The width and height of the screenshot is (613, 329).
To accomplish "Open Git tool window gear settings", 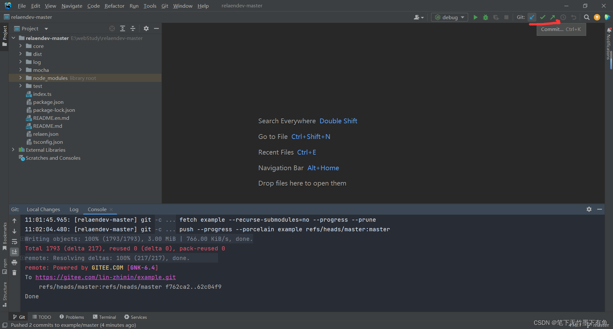I will point(589,209).
